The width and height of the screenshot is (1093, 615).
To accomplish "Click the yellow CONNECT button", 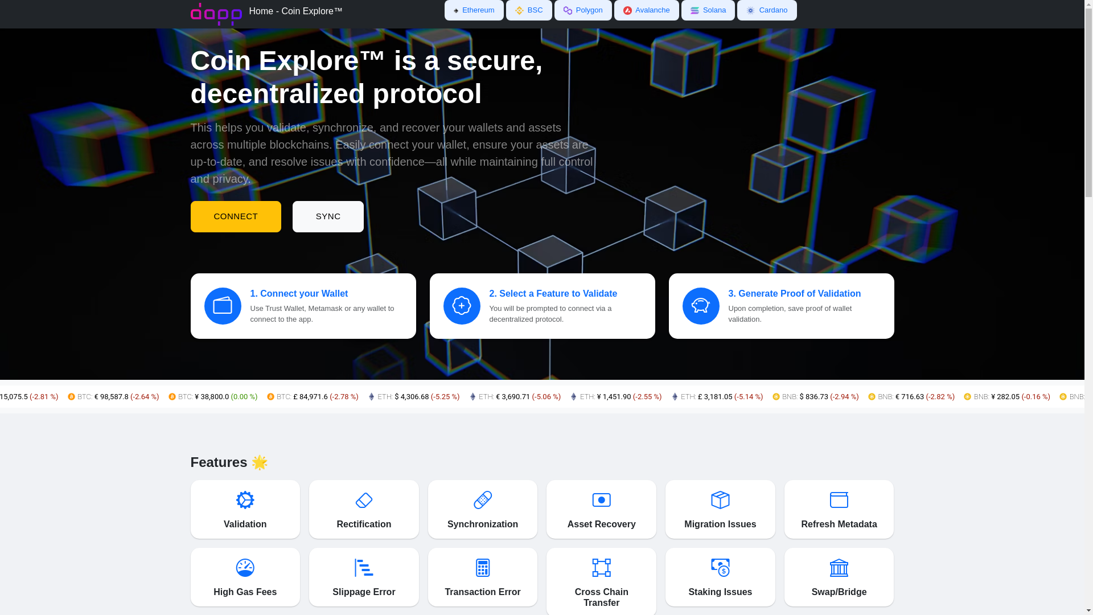I will pos(236,216).
